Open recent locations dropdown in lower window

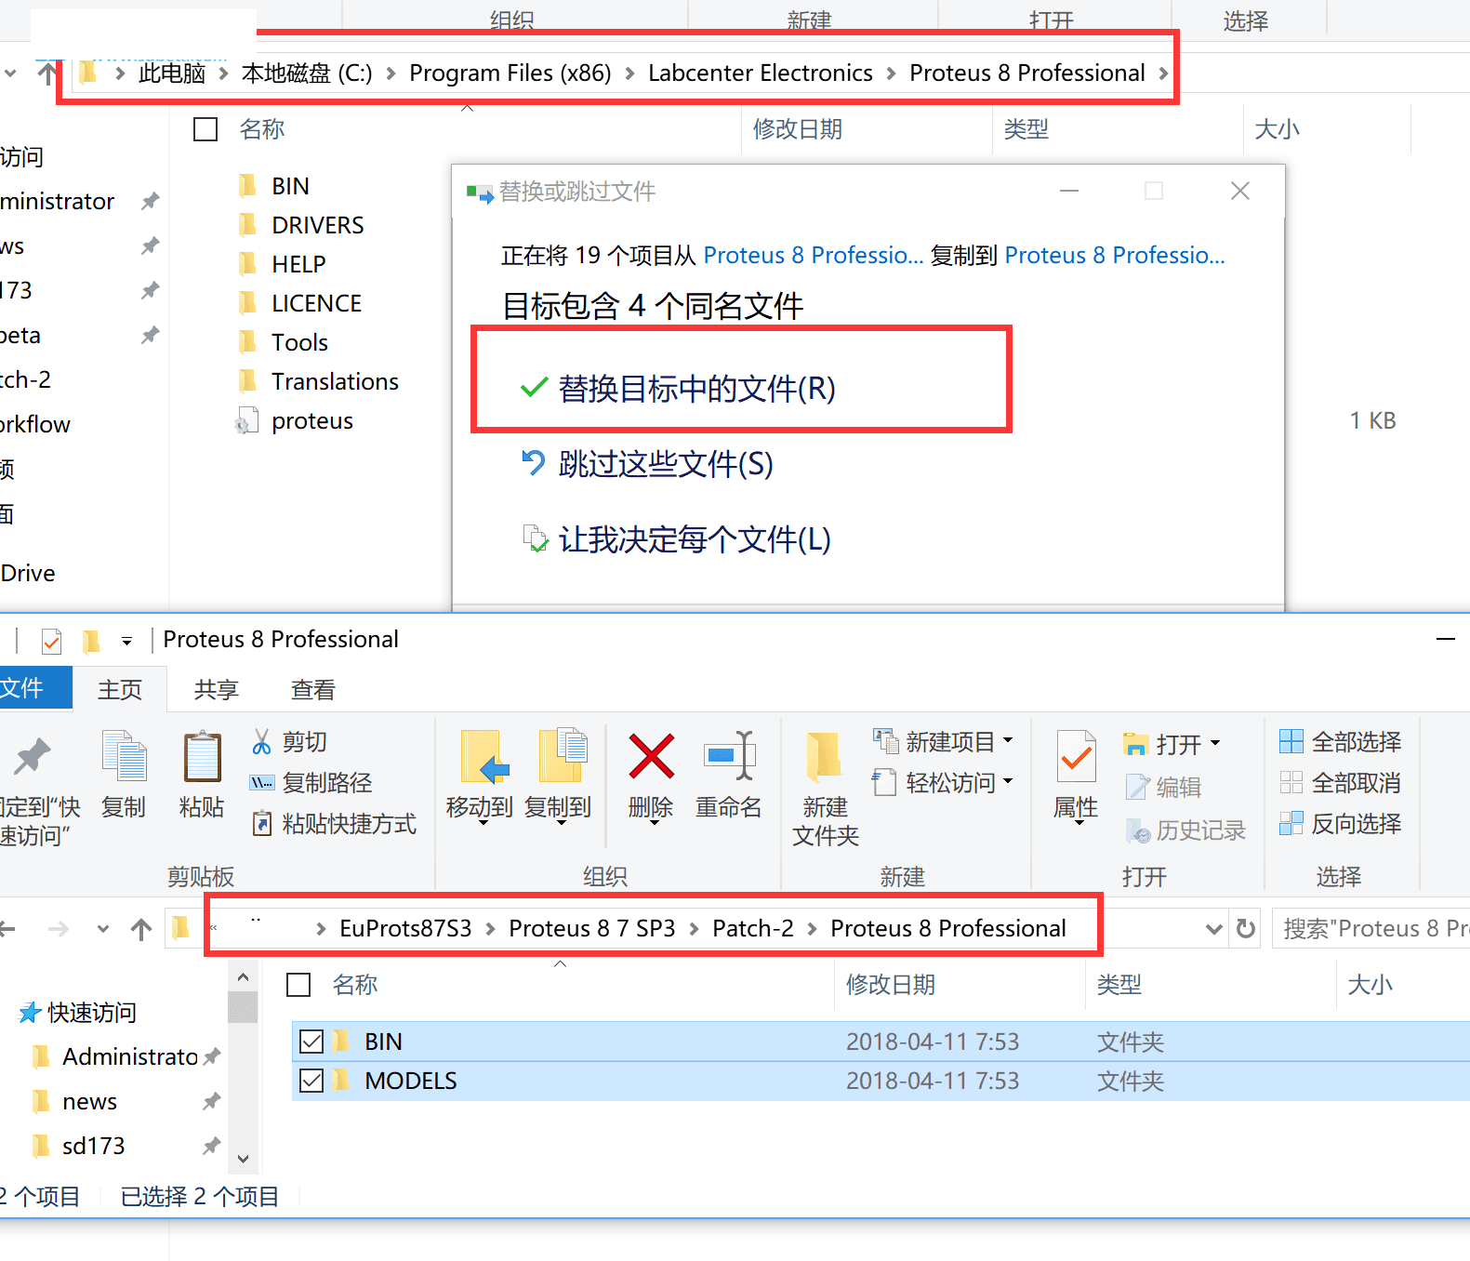click(x=103, y=928)
